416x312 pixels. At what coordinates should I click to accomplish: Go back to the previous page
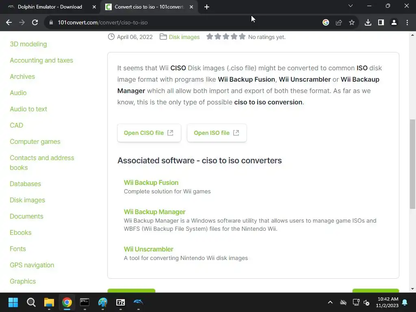click(9, 23)
